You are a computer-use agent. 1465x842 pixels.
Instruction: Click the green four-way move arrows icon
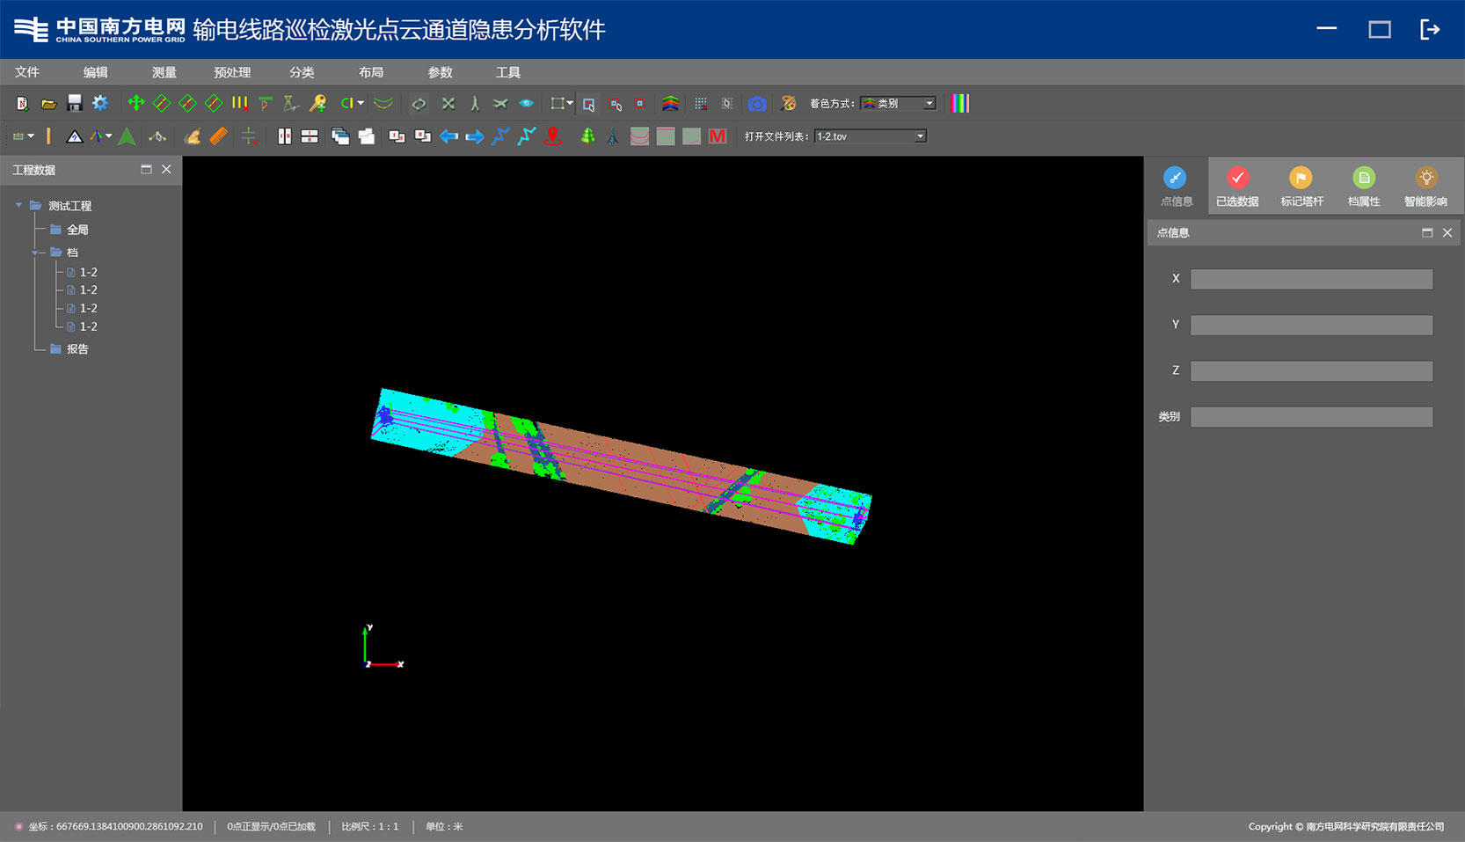pos(135,104)
